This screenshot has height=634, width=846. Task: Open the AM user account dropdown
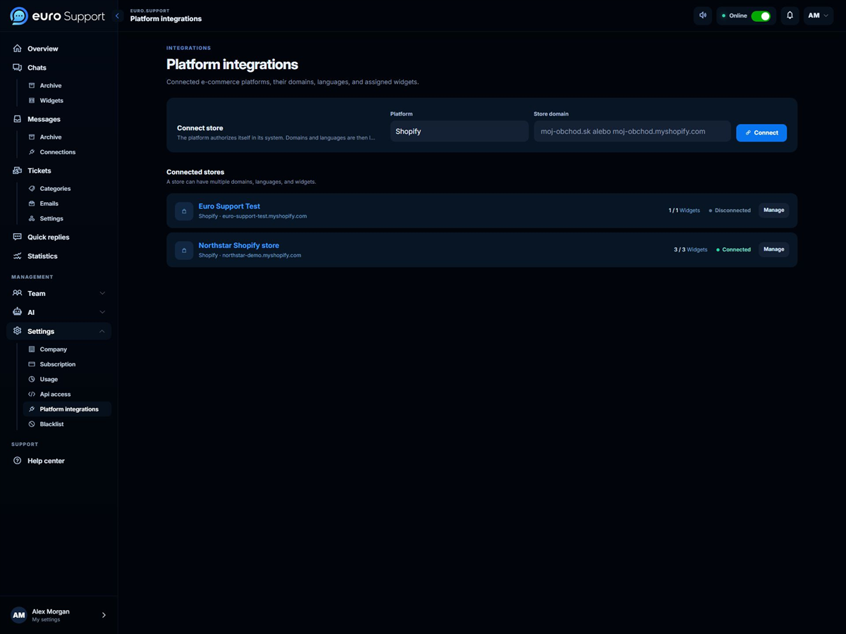[818, 15]
